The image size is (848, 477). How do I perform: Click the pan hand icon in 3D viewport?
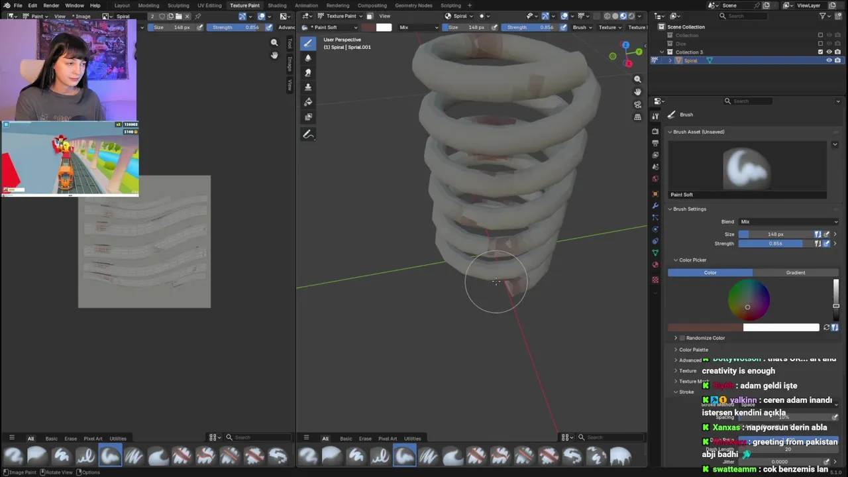637,91
